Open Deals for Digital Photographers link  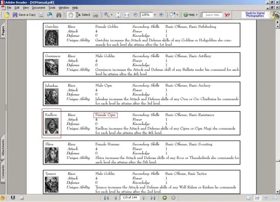255,14
